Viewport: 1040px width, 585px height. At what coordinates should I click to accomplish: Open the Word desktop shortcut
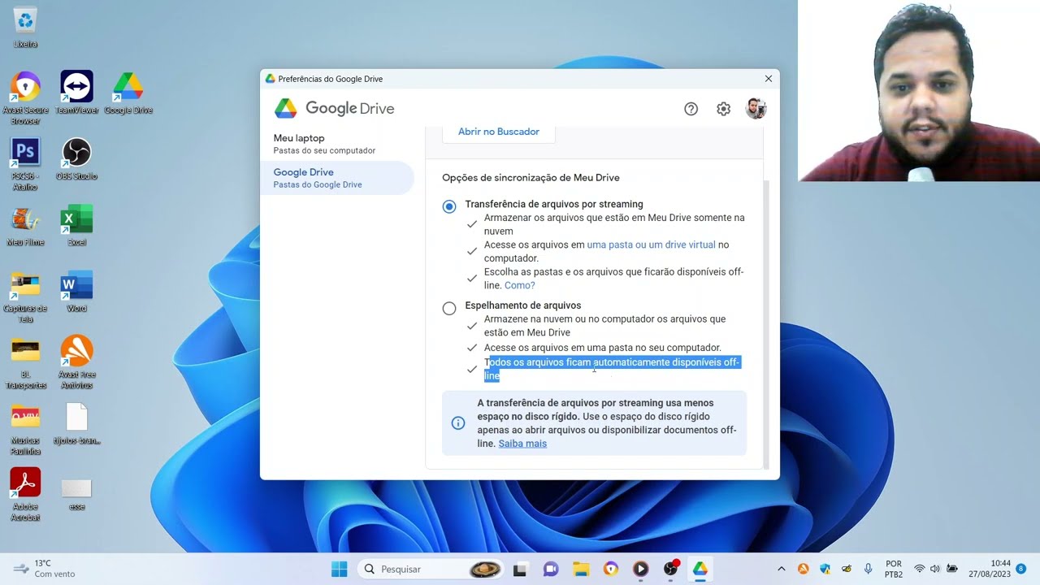(77, 292)
